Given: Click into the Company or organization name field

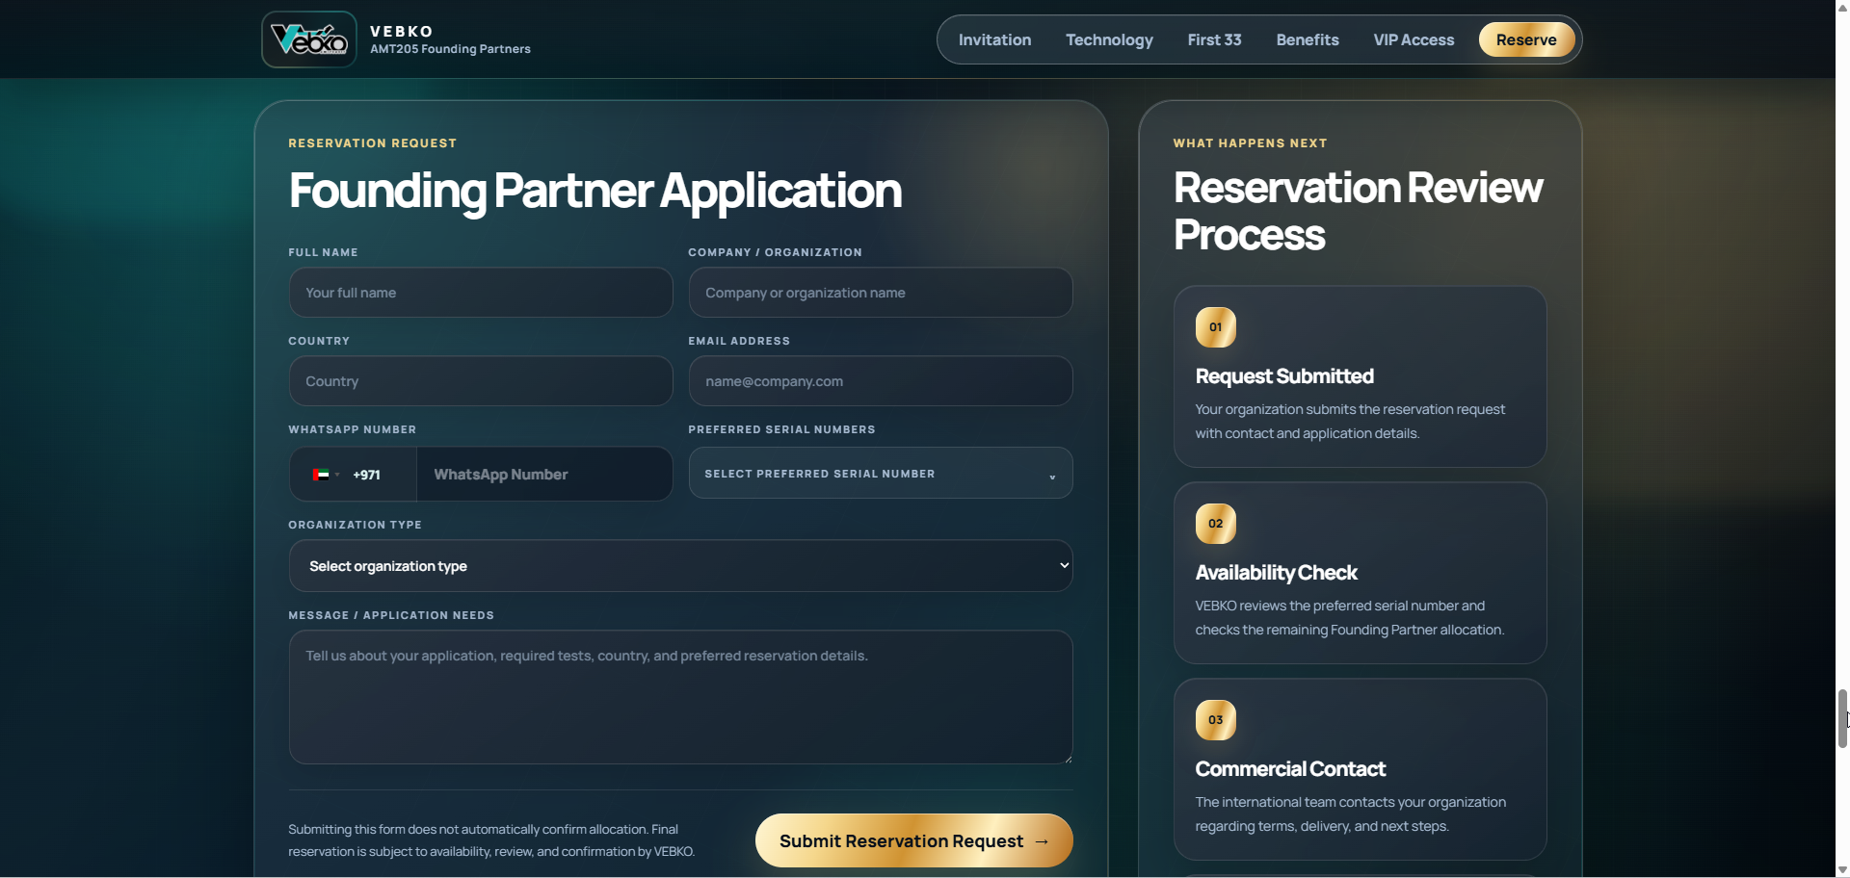Looking at the screenshot, I should (x=881, y=293).
